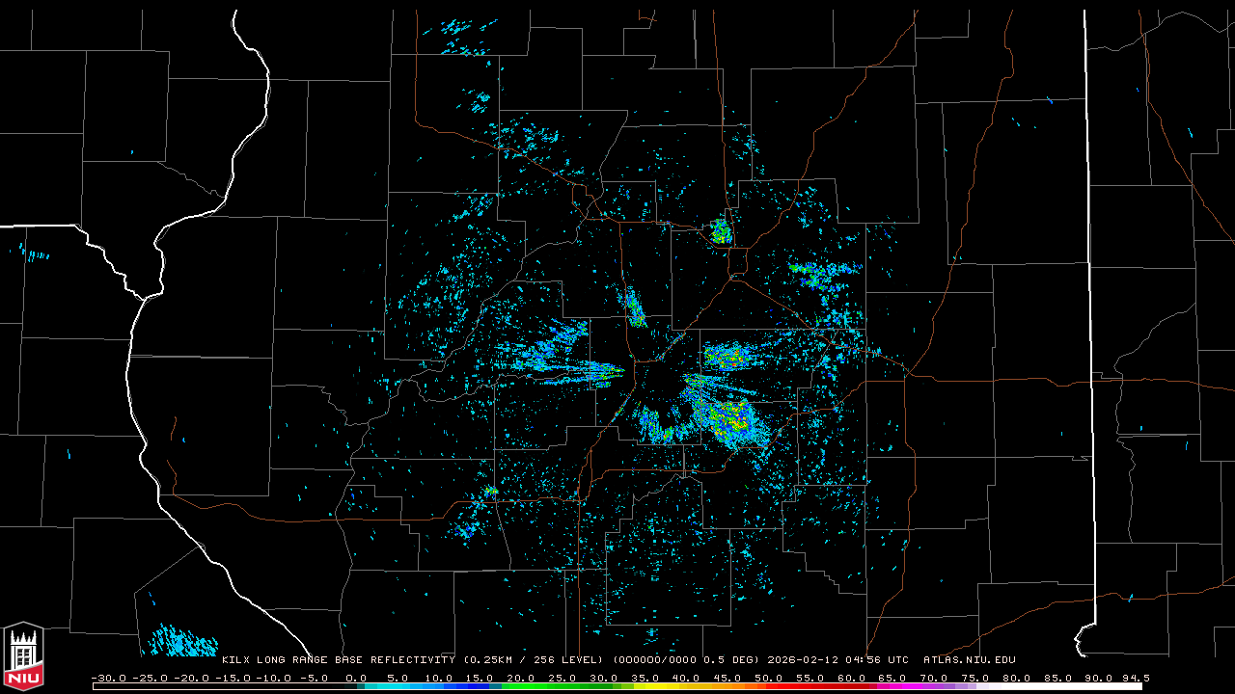This screenshot has height=694, width=1235.
Task: Click the 40.0 dBZ yellow color on scale
Action: pyautogui.click(x=686, y=686)
